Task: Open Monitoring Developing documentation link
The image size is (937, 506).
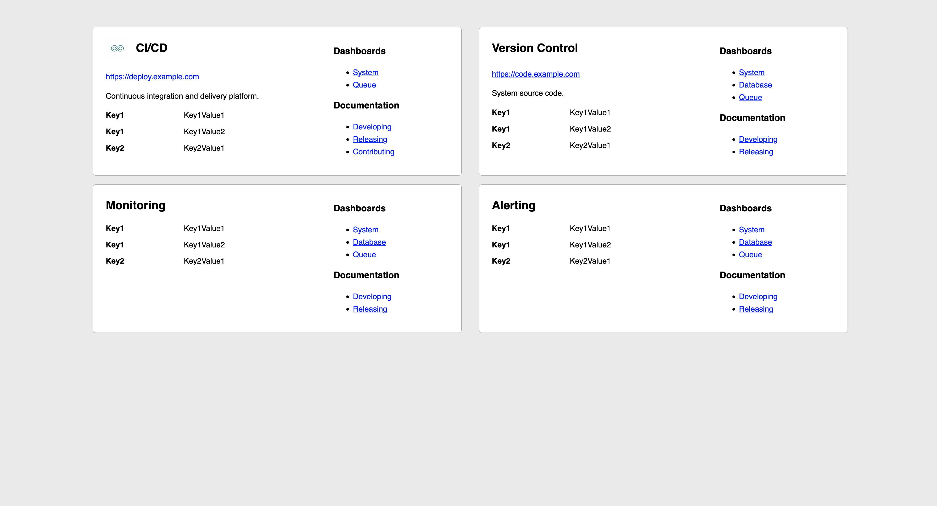Action: (x=372, y=296)
